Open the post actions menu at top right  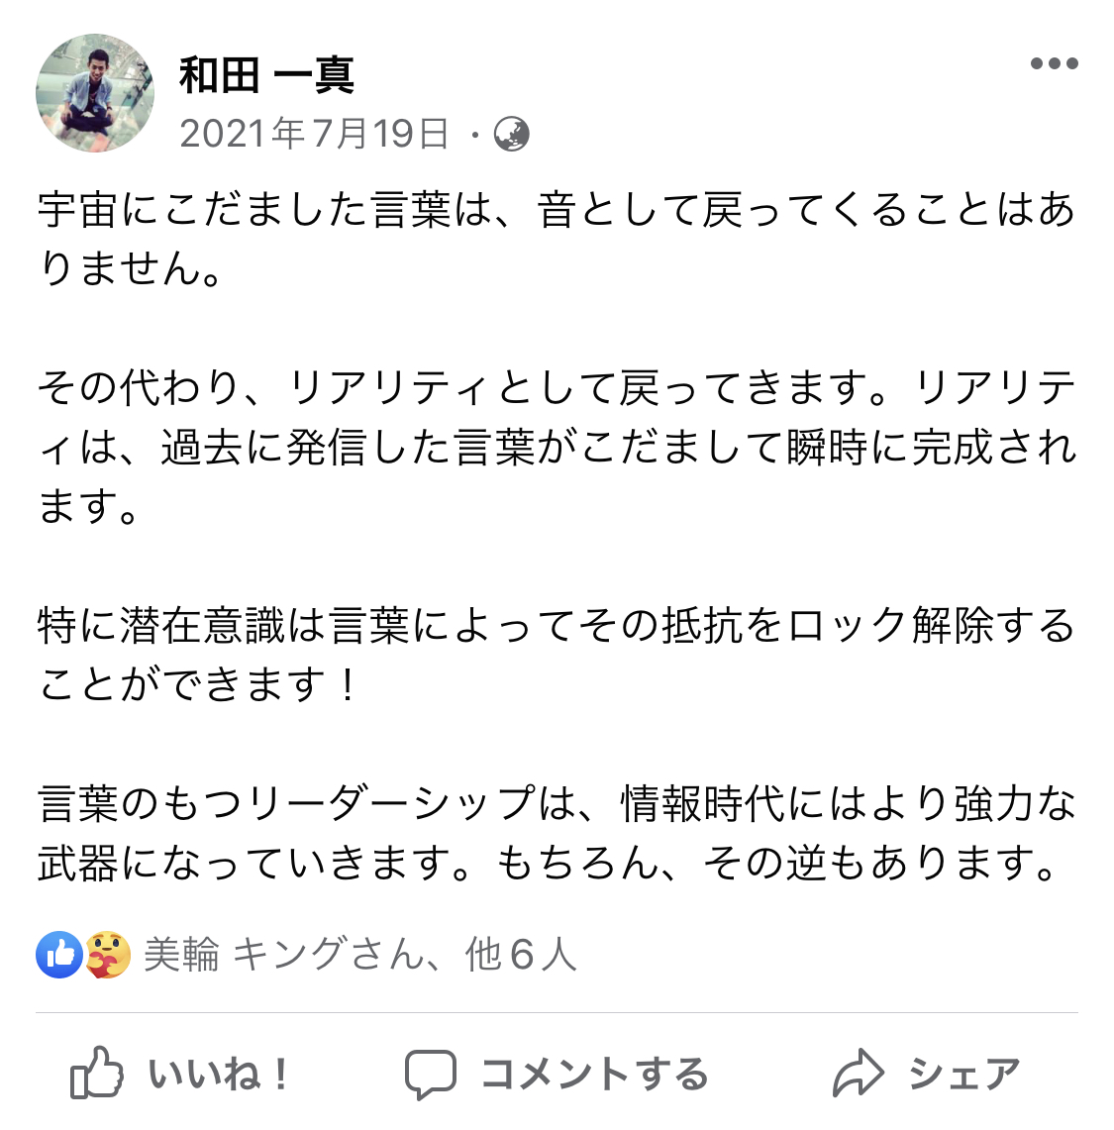click(1053, 61)
